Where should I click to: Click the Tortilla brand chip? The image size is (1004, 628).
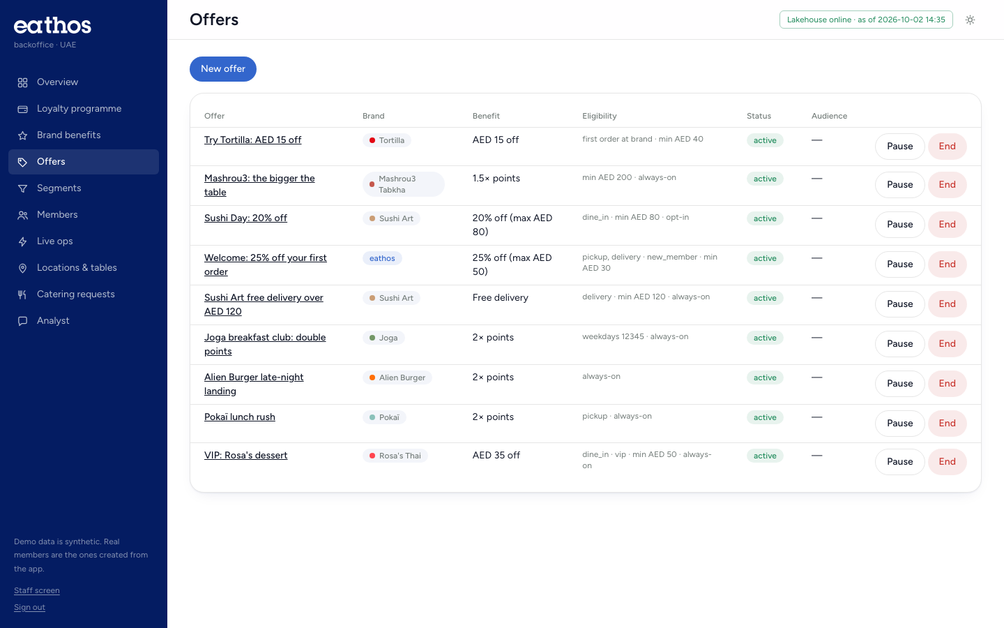pos(387,140)
